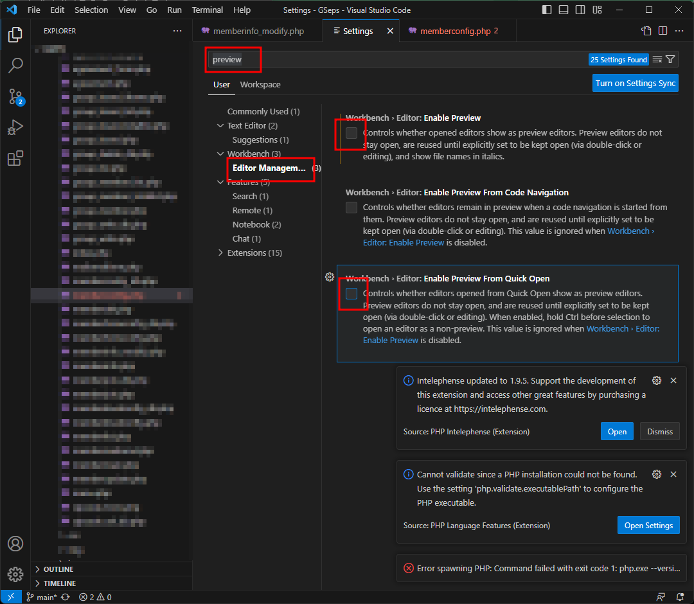This screenshot has width=694, height=604.
Task: Open the File menu
Action: click(33, 10)
